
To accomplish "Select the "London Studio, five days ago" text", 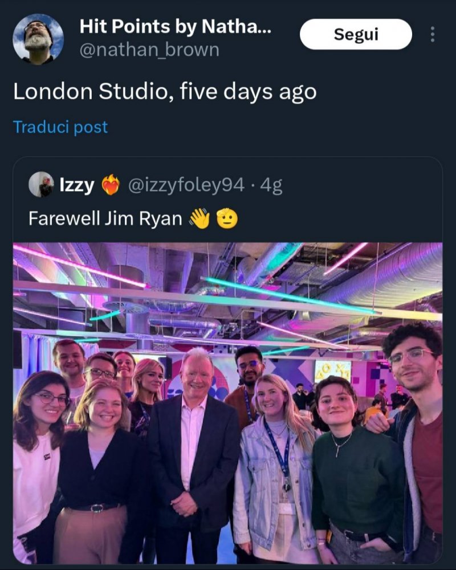I will (164, 92).
